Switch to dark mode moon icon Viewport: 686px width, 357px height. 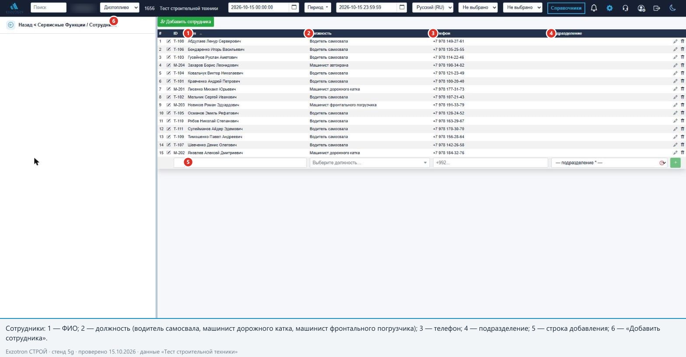tap(672, 8)
